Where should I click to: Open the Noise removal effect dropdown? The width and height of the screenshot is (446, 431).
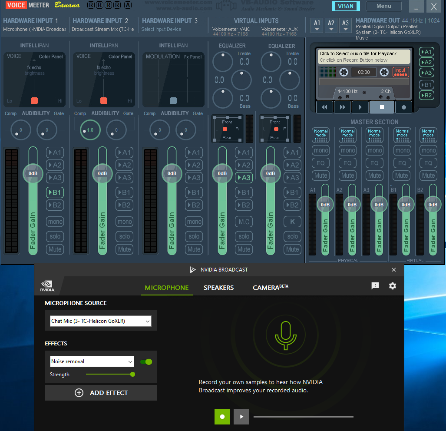92,361
